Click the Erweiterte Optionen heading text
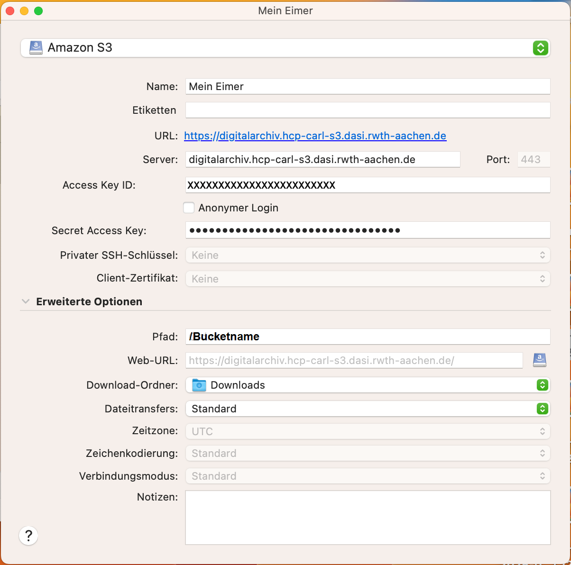The height and width of the screenshot is (565, 571). click(x=89, y=301)
